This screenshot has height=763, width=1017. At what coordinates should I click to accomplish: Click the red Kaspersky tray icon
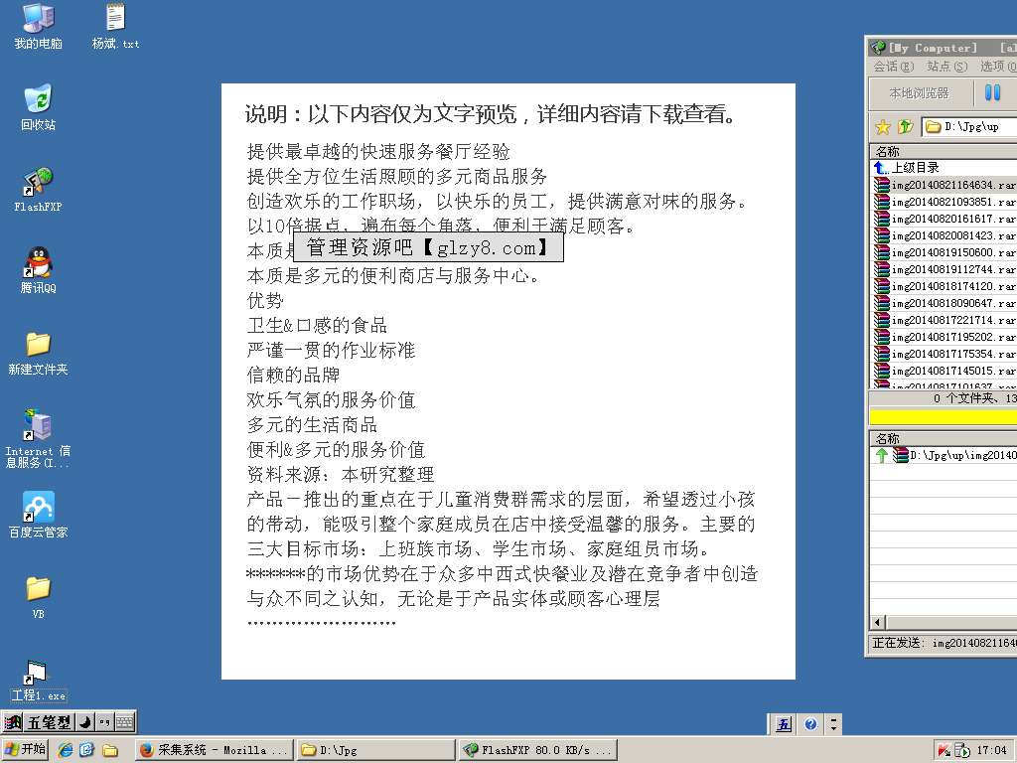[944, 751]
